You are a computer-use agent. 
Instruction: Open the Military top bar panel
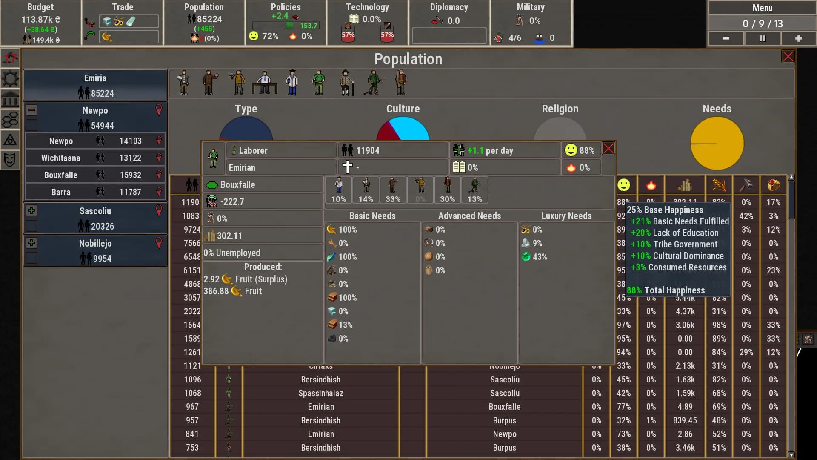(x=531, y=23)
